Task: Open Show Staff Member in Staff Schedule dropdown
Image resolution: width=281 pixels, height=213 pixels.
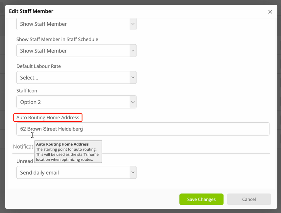Action: pyautogui.click(x=77, y=51)
